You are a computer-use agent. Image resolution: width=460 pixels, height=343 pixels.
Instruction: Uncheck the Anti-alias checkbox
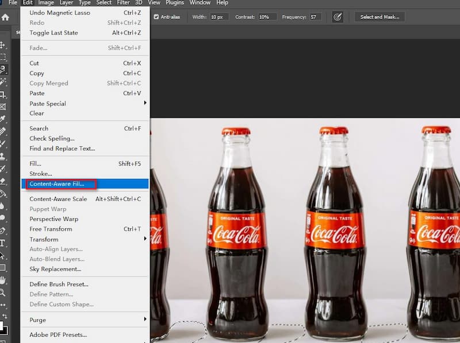click(x=156, y=17)
